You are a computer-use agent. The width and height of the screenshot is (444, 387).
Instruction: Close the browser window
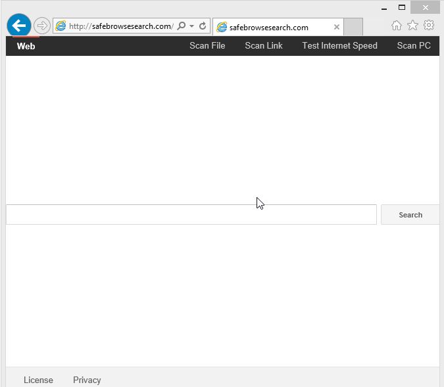pyautogui.click(x=425, y=8)
